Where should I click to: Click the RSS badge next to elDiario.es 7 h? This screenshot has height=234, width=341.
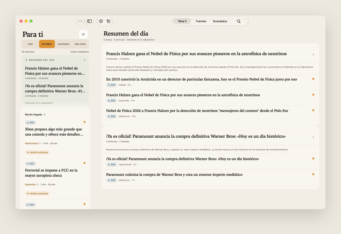[112, 180]
